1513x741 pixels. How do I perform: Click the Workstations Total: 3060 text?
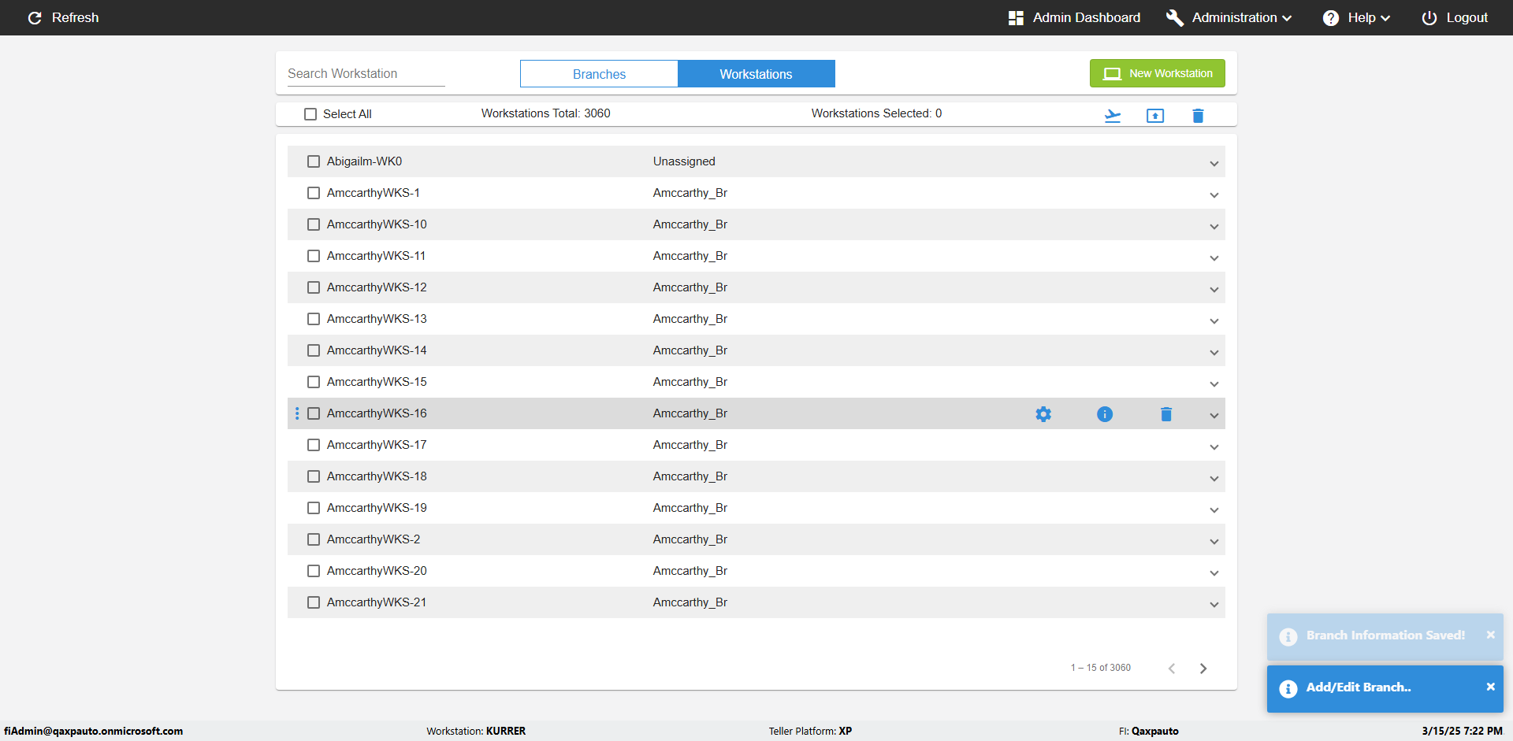click(546, 113)
